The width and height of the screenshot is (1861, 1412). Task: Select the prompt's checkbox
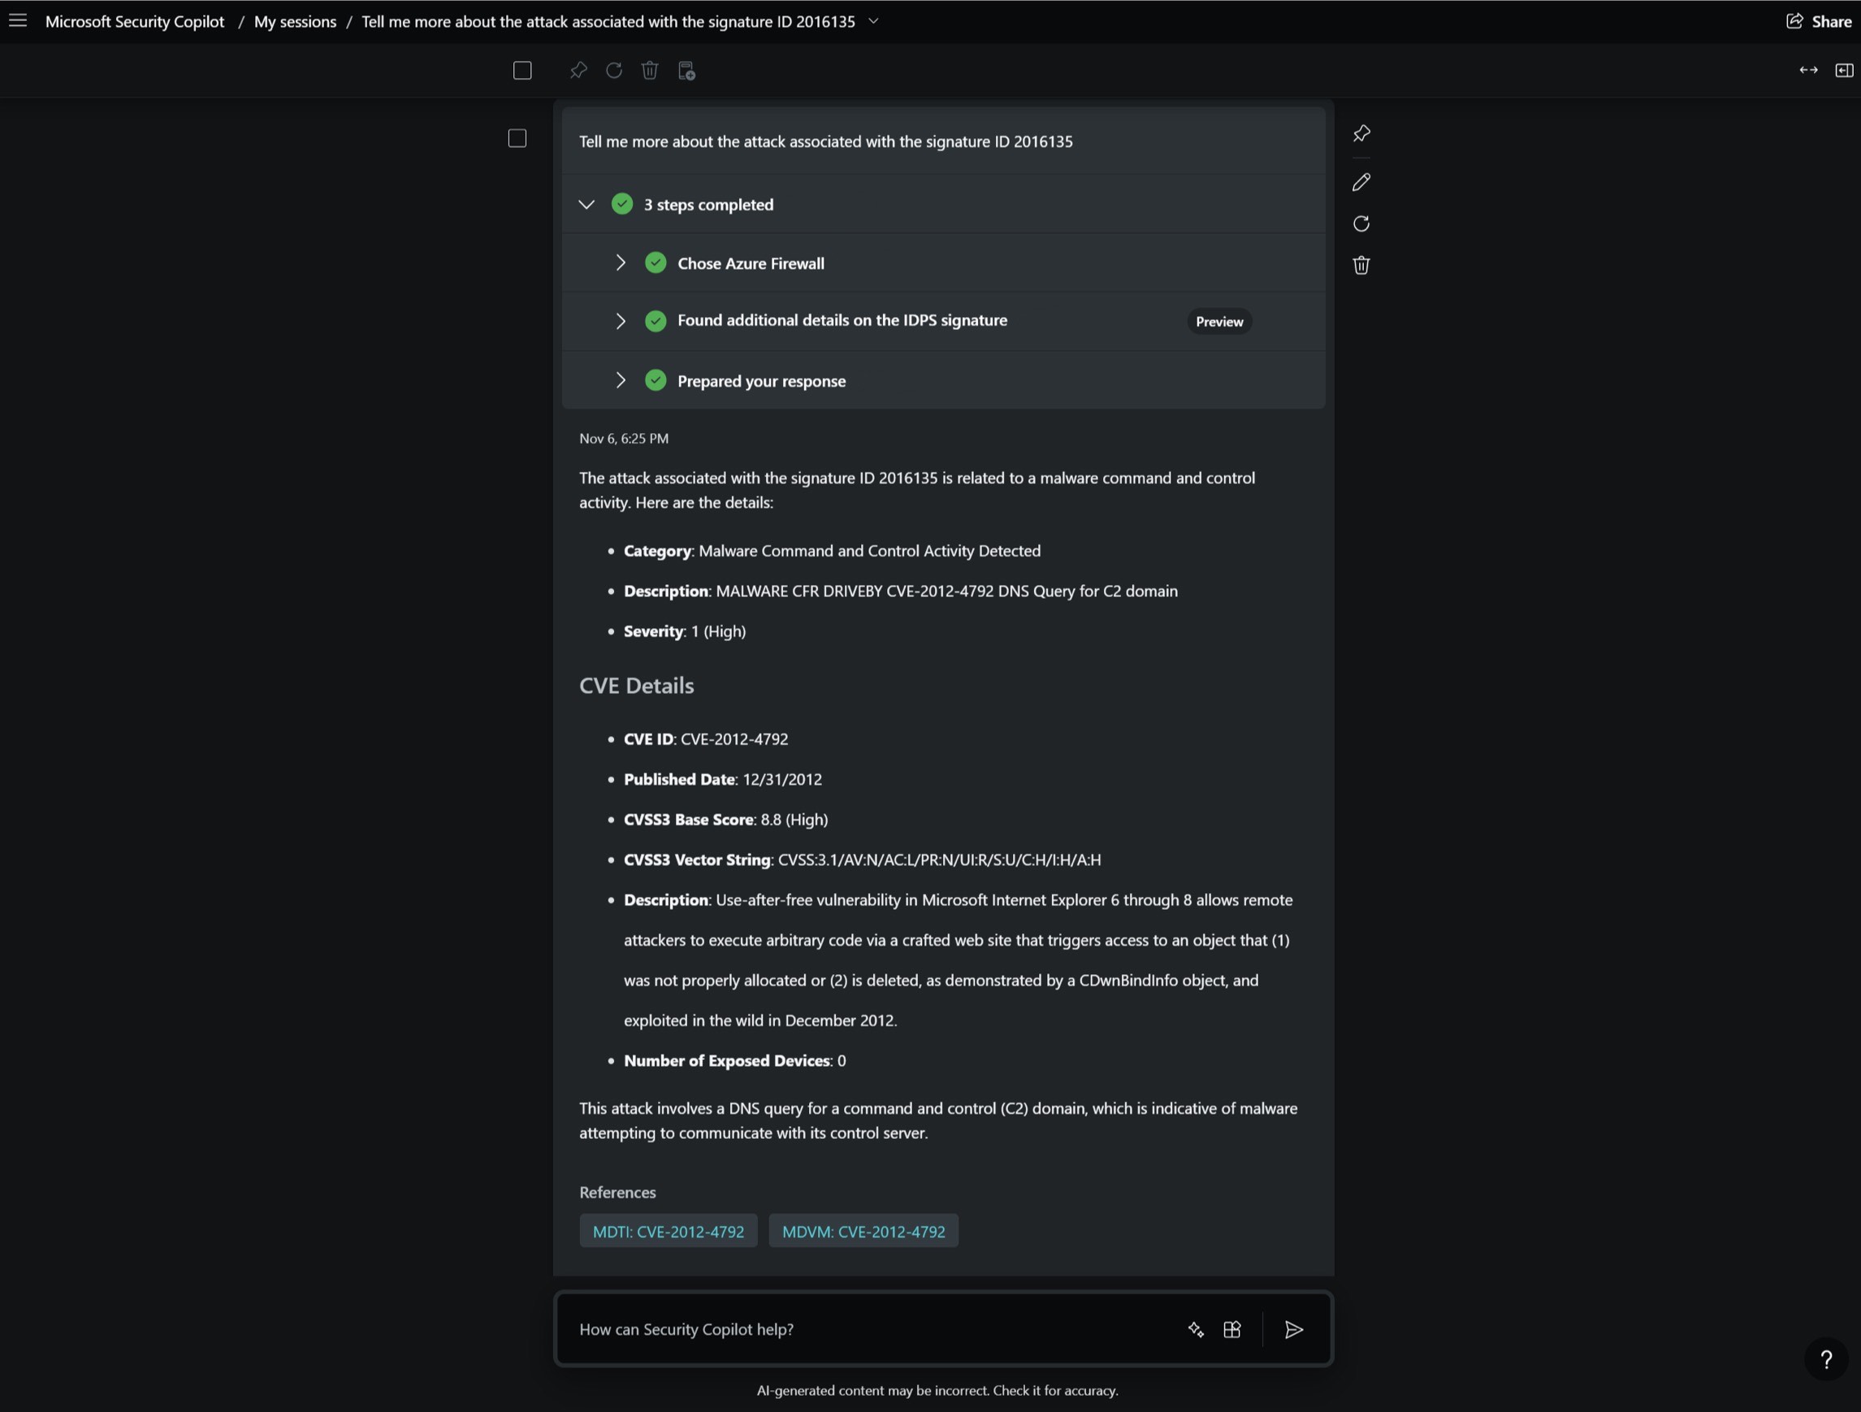click(x=517, y=138)
